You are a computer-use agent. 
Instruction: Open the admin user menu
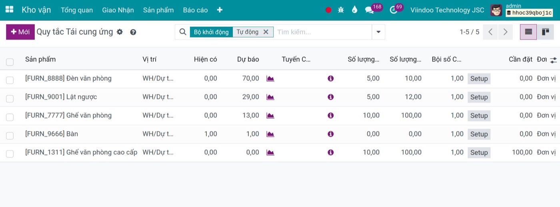522,10
